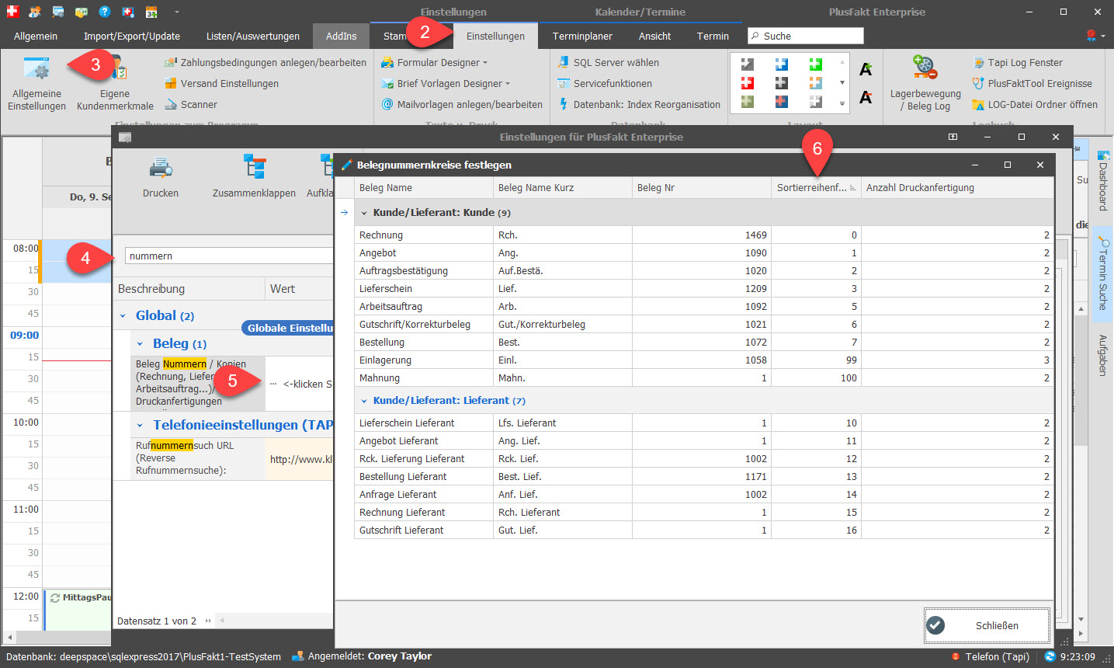Open Versand Einstellungen
Viewport: 1114px width, 668px height.
point(221,83)
